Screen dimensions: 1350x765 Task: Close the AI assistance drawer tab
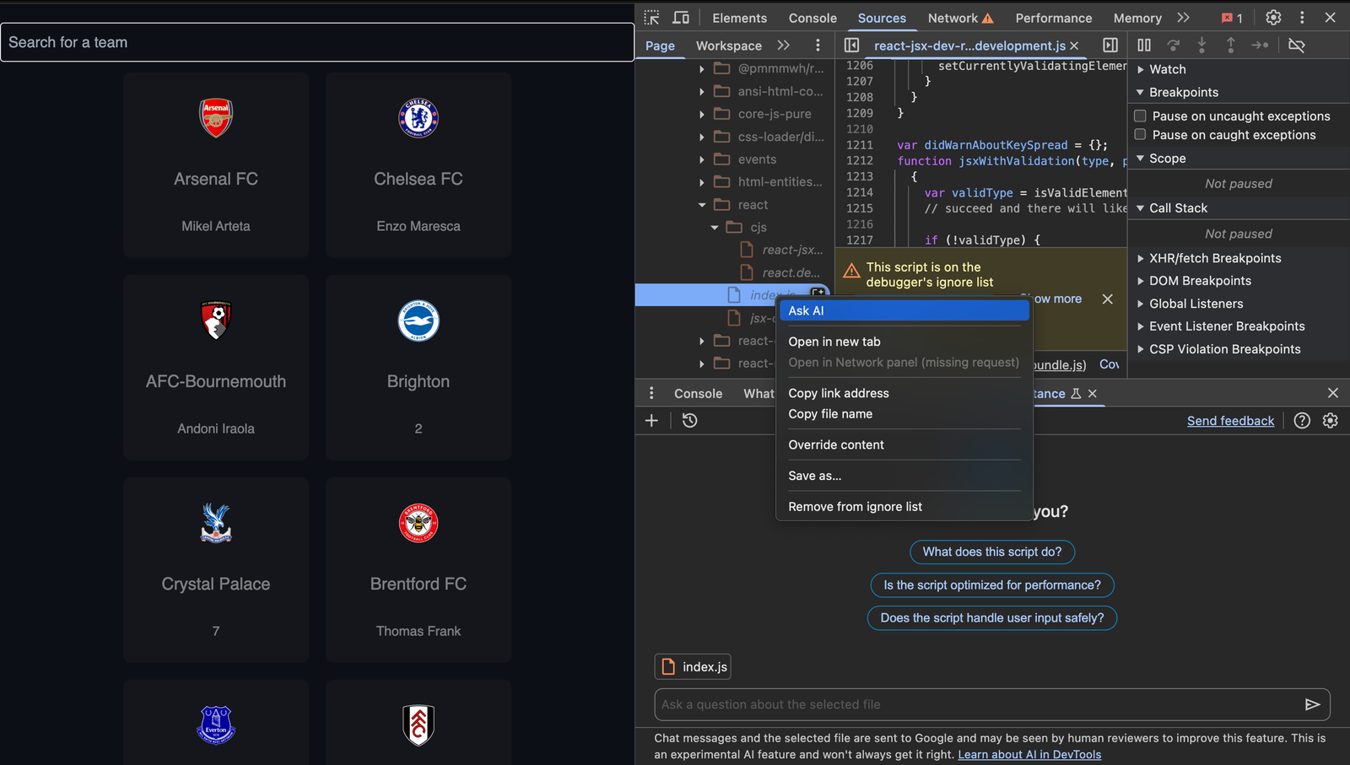1093,393
